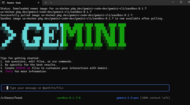Focus the "Type your message" input box
Image resolution: width=190 pixels, height=105 pixels.
pyautogui.click(x=85, y=88)
